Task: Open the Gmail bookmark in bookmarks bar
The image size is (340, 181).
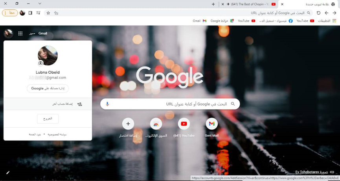Action: pyautogui.click(x=200, y=21)
